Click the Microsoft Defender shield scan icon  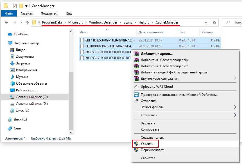(136, 95)
